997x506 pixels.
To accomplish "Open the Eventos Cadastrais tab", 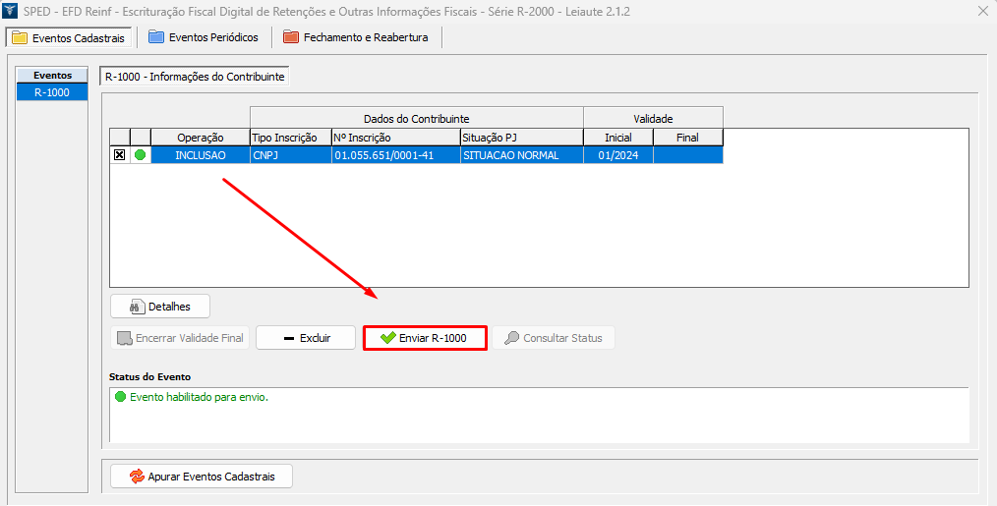I will tap(69, 37).
